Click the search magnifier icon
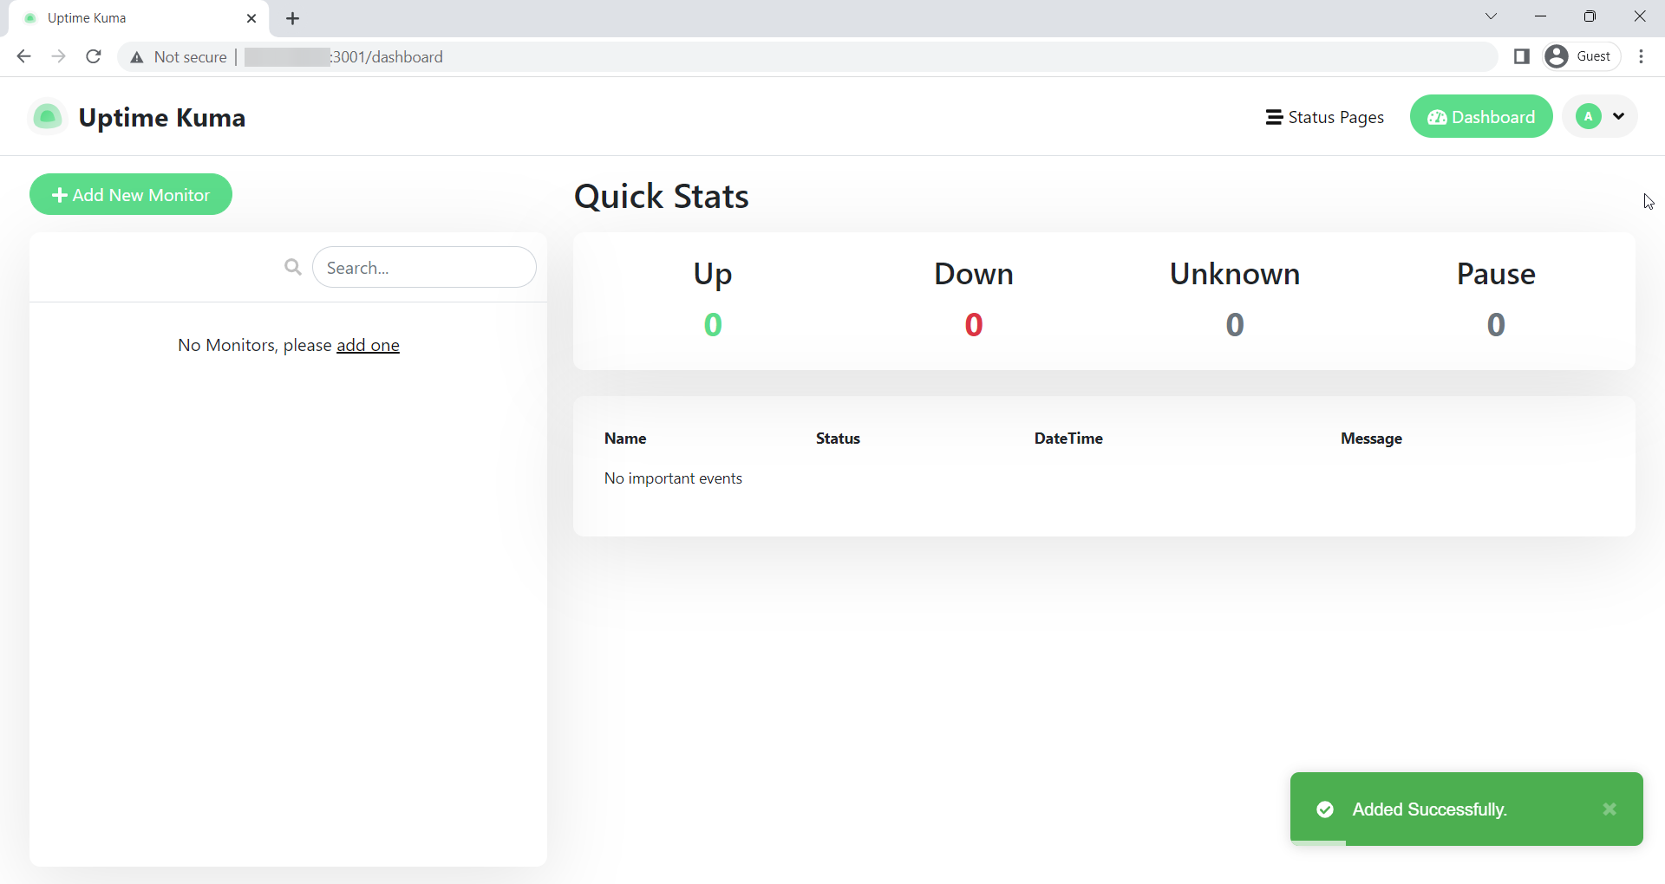This screenshot has height=884, width=1665. point(293,268)
